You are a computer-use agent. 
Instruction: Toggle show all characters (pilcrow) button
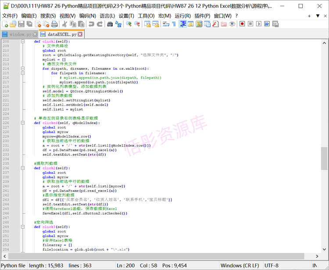coord(174,24)
